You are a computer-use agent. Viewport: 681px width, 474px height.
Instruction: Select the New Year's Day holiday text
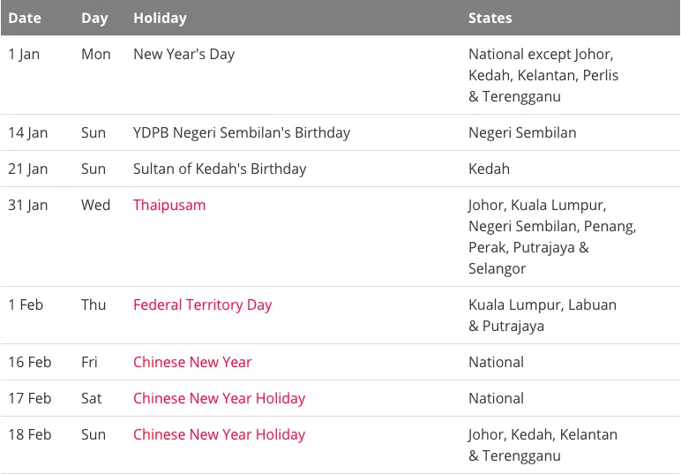183,54
